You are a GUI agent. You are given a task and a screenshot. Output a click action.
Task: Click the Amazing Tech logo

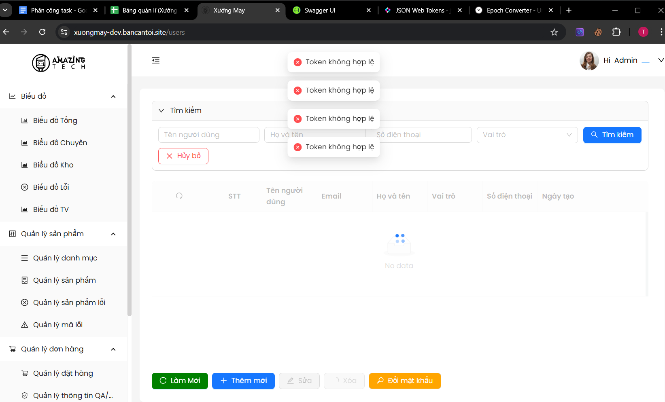coord(59,63)
